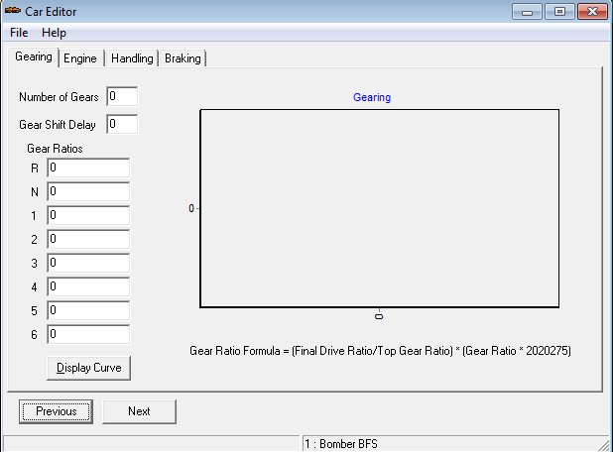Screen dimensions: 613x452
Task: Focus the R gear ratio field
Action: coord(88,168)
